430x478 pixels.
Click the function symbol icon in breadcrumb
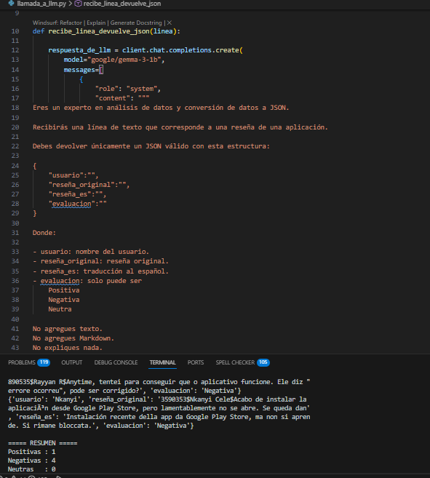point(78,4)
